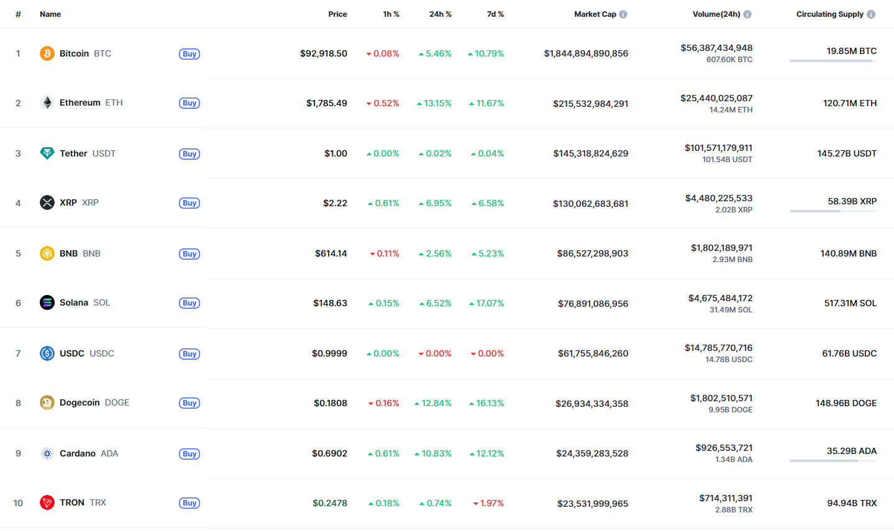Viewport: 894px width, 531px height.
Task: Click Bitcoin's market cap $1,844,894,890,856
Action: (586, 53)
